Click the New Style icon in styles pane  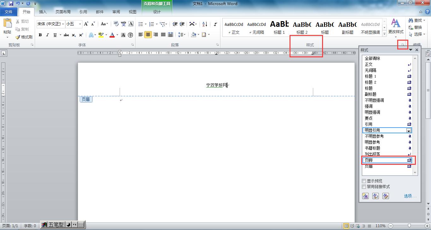click(365, 196)
